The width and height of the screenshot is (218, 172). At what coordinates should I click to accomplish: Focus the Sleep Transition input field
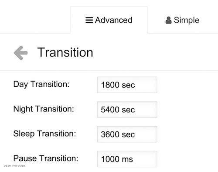[127, 134]
